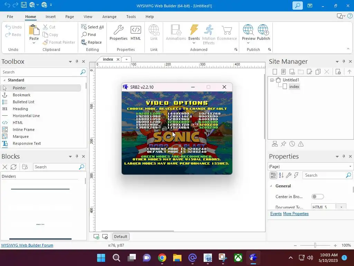This screenshot has width=354, height=266.
Task: Click the title bar search magnifier
Action: tap(297, 6)
